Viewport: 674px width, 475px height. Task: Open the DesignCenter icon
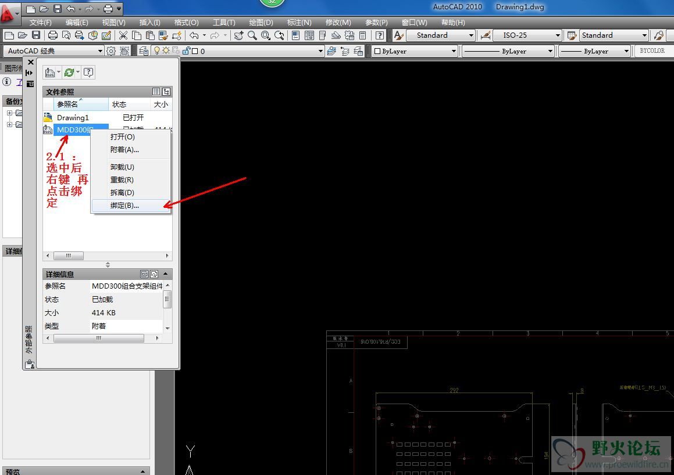pyautogui.click(x=309, y=35)
